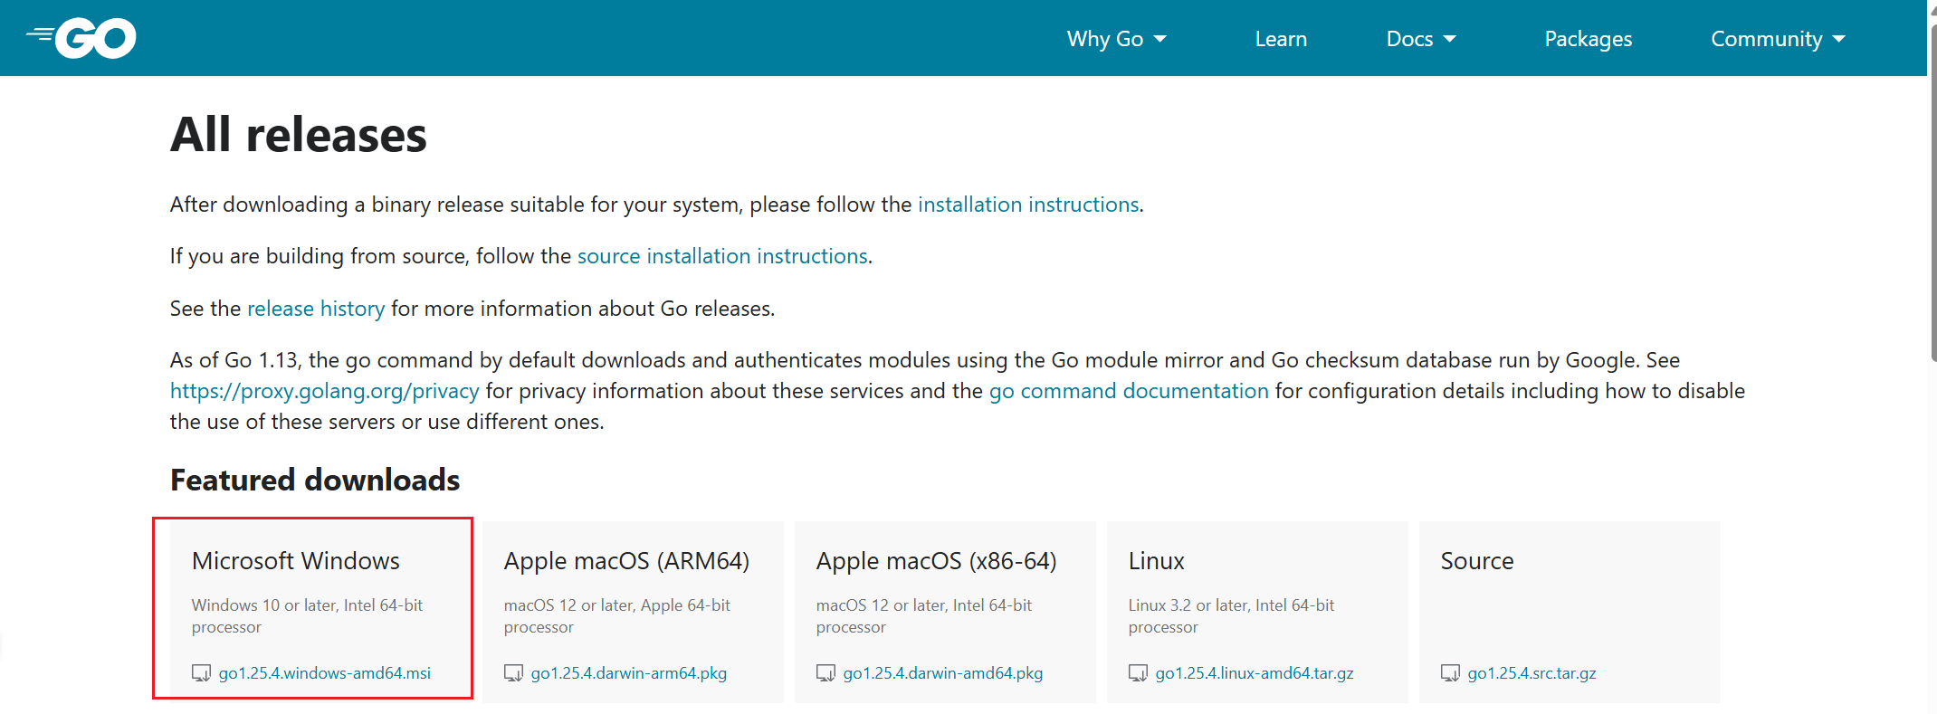Image resolution: width=1937 pixels, height=714 pixels.
Task: Visit https://proxy.golang.org/privacy link
Action: tap(325, 391)
